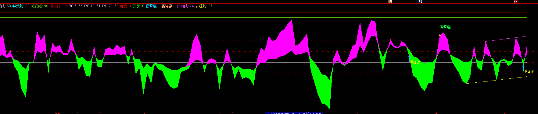This screenshot has height=114, width=538.
Task: Click the 减仓线: 90 indicator value
Action: [x=40, y=6]
